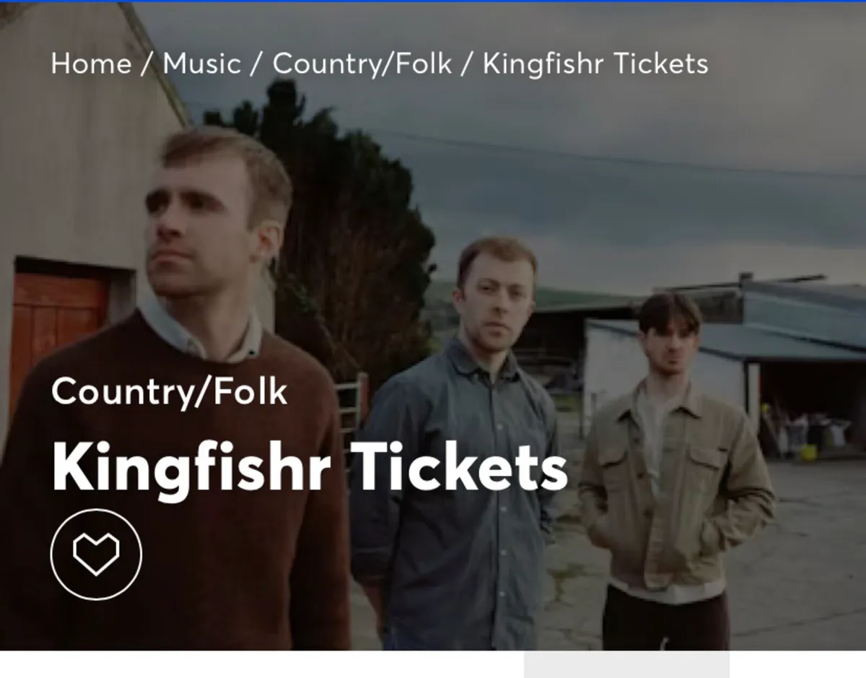This screenshot has width=866, height=678.
Task: Go to the Home breadcrumb link
Action: pyautogui.click(x=91, y=64)
